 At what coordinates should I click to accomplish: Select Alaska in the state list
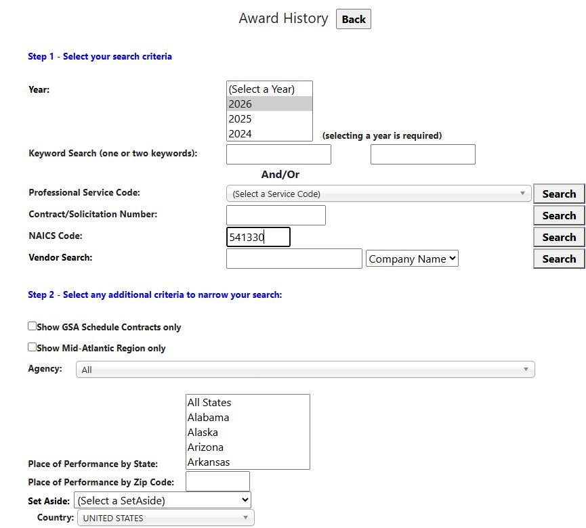pos(248,432)
